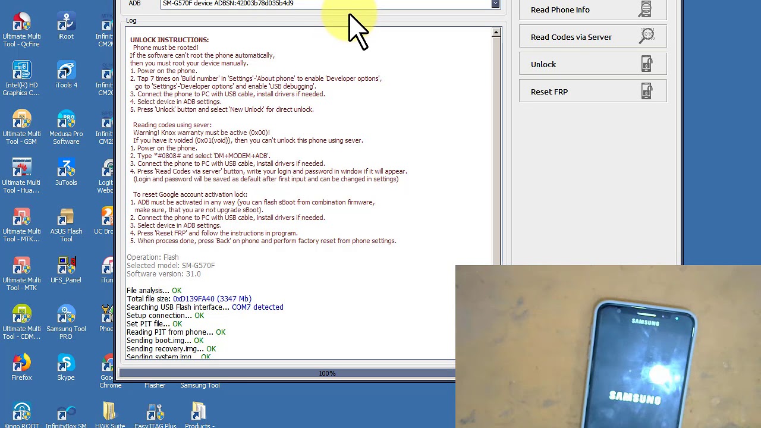
Task: Click 'File analysis... OK' log line
Action: click(x=154, y=291)
